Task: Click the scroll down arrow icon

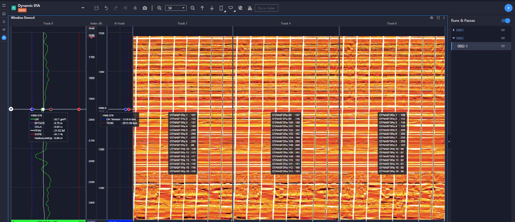Action: tap(212, 8)
